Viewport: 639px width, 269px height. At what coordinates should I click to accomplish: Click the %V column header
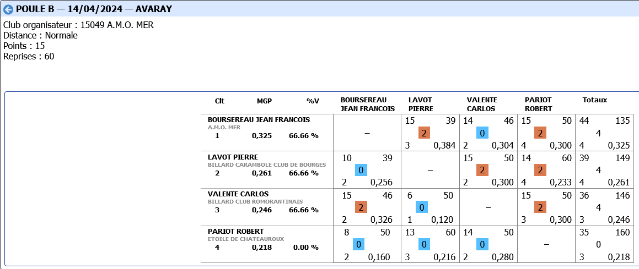click(313, 101)
